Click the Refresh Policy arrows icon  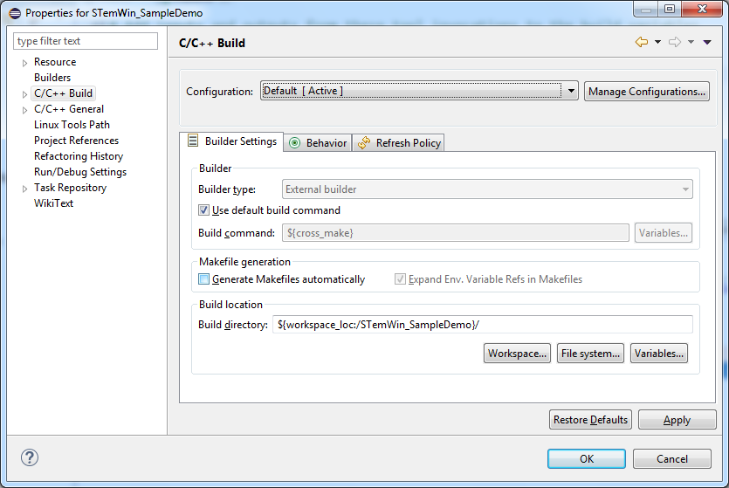pos(364,142)
